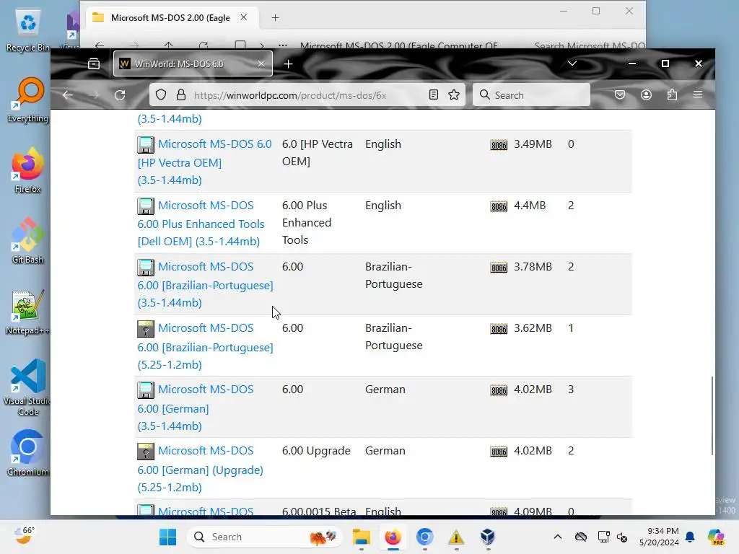Click 5.25 disk icon beside Brazilian-Portuguese 3.62MB row
Viewport: 739px width, 554px height.
point(146,329)
